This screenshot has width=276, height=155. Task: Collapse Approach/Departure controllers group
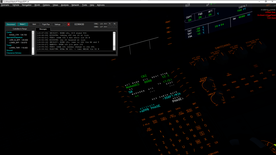point(14,38)
